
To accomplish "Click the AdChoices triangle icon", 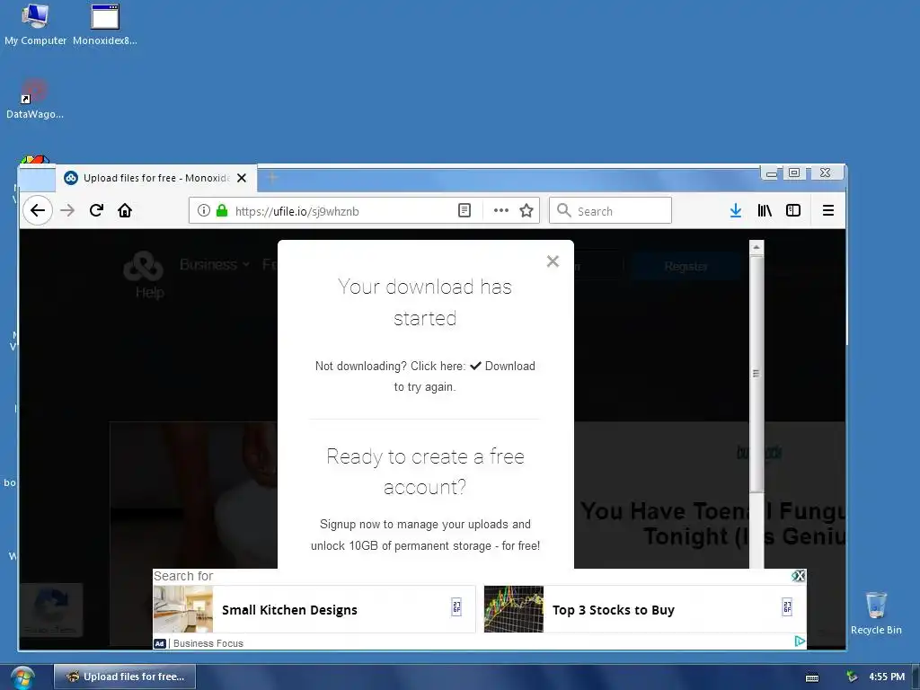I will (x=799, y=641).
